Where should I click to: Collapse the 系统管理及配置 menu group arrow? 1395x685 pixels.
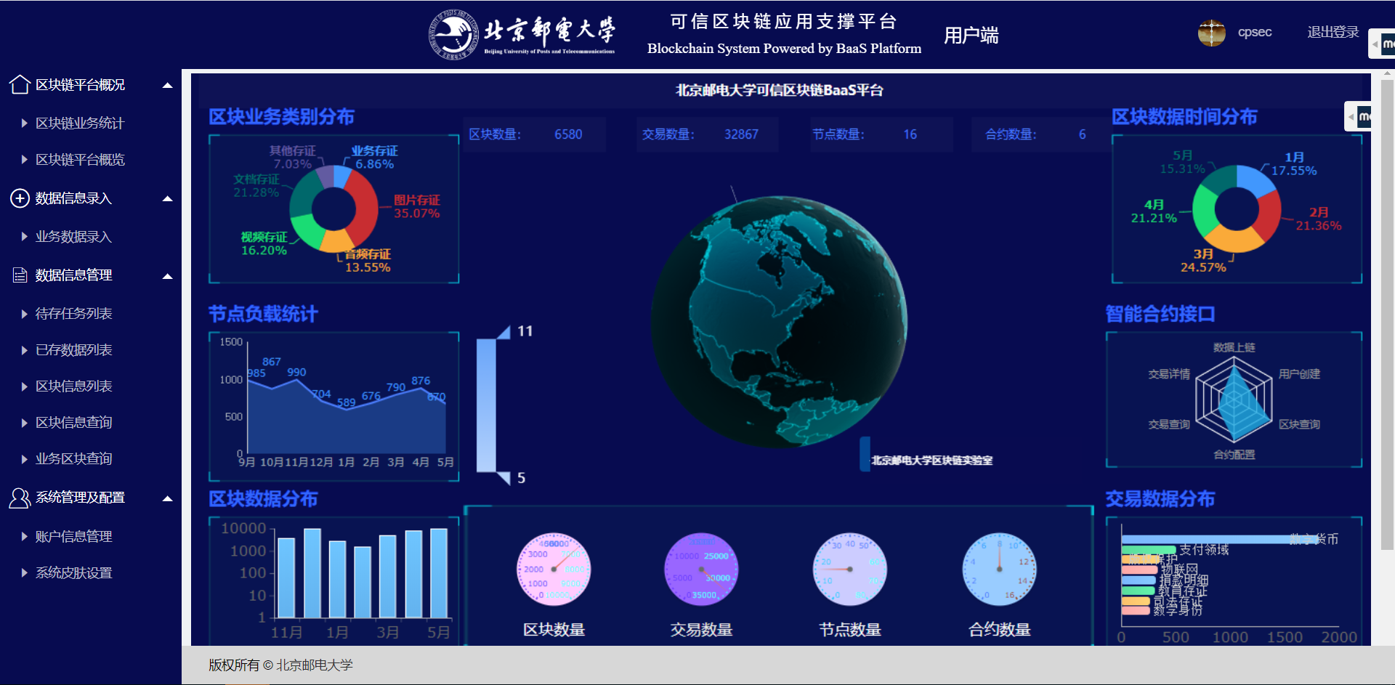168,498
